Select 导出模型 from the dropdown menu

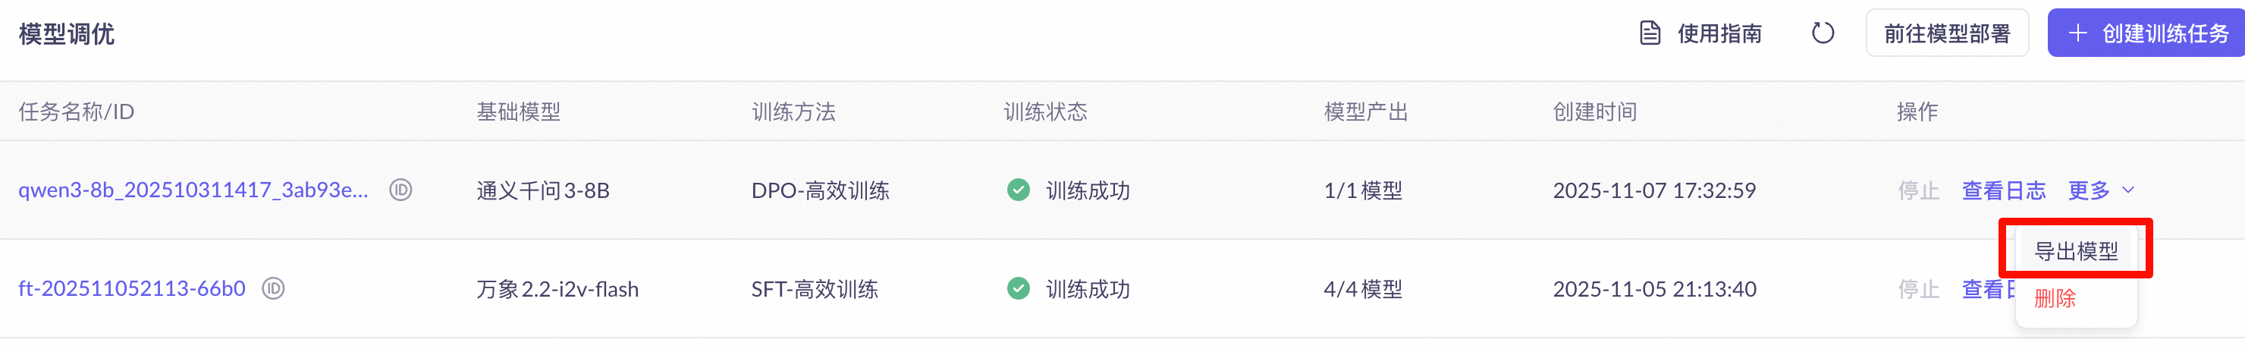tap(2076, 251)
